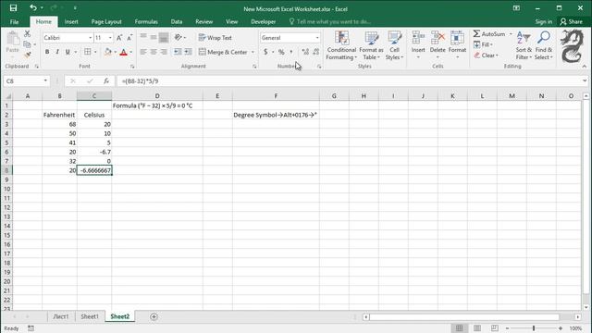Pick the red font color swatch
592x333 pixels.
point(123,52)
